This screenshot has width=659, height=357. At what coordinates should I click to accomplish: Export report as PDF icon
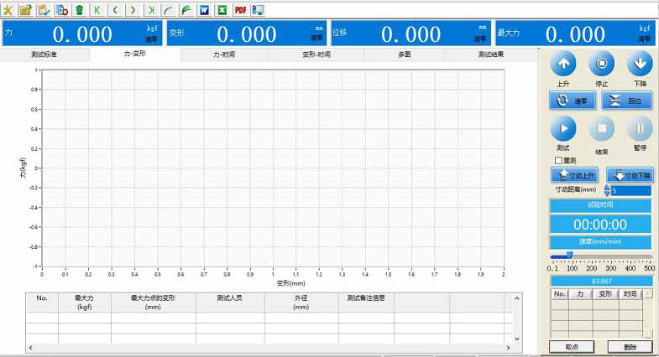tap(240, 10)
